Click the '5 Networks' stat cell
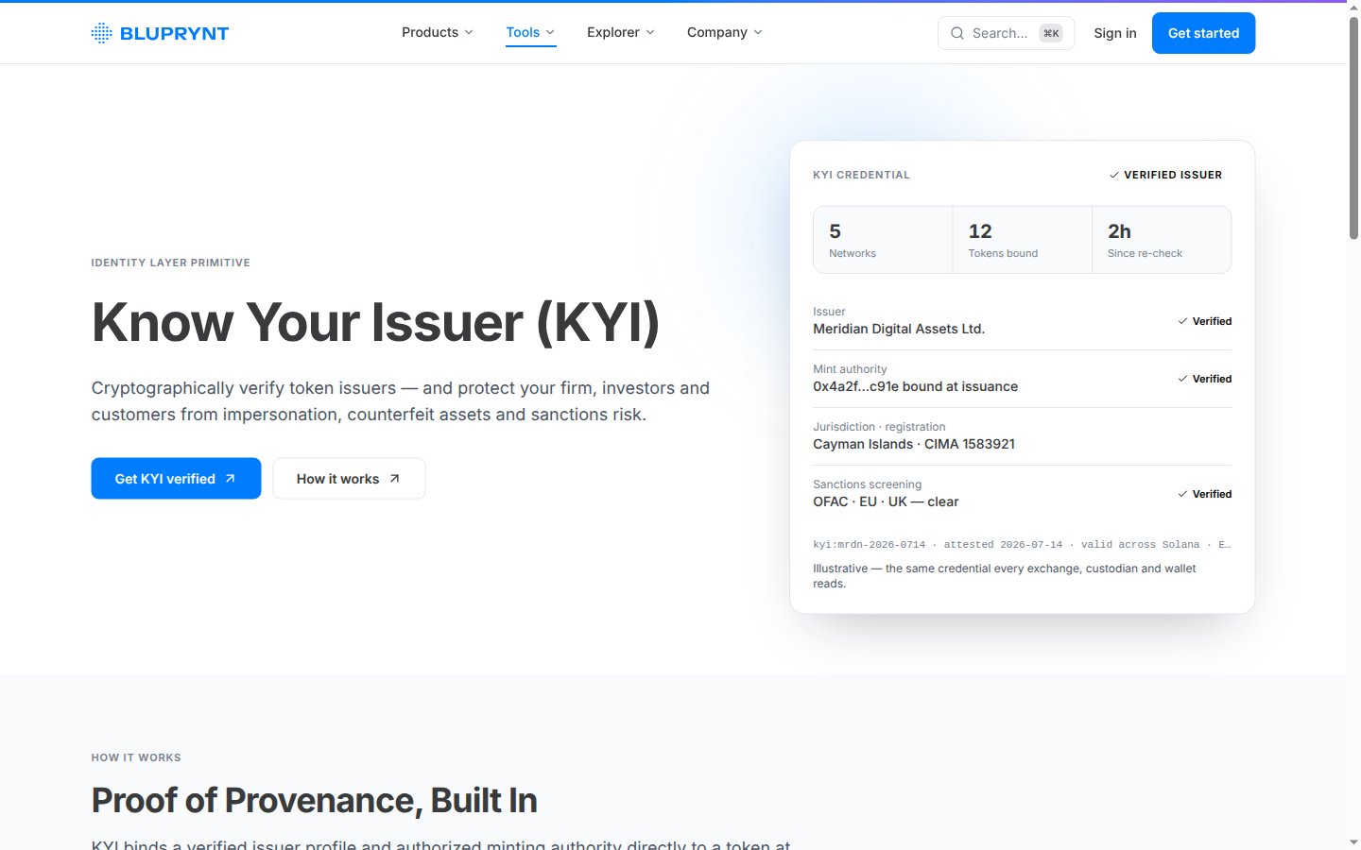Viewport: 1361px width, 850px height. 883,240
